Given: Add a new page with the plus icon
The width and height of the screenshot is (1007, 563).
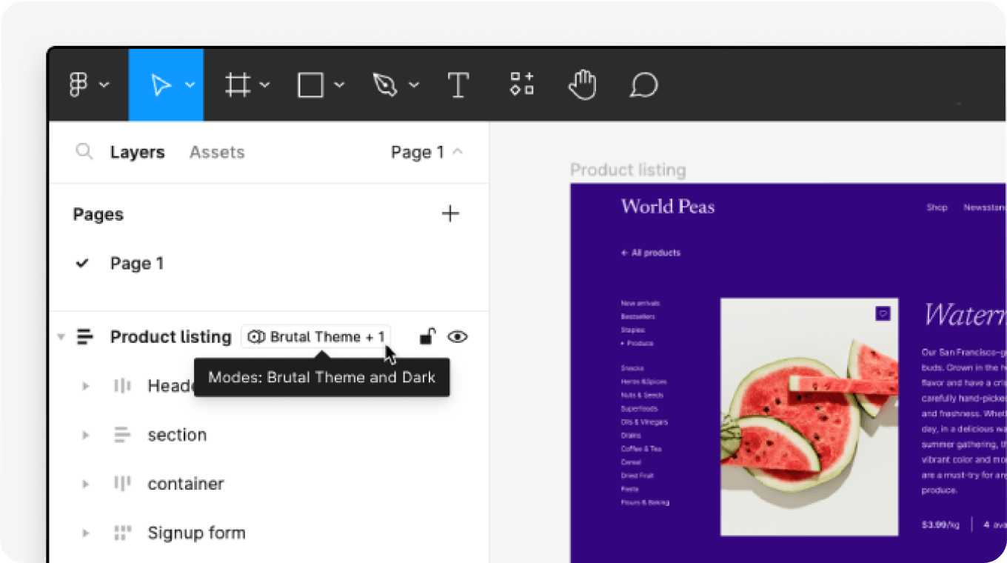Looking at the screenshot, I should [x=450, y=214].
